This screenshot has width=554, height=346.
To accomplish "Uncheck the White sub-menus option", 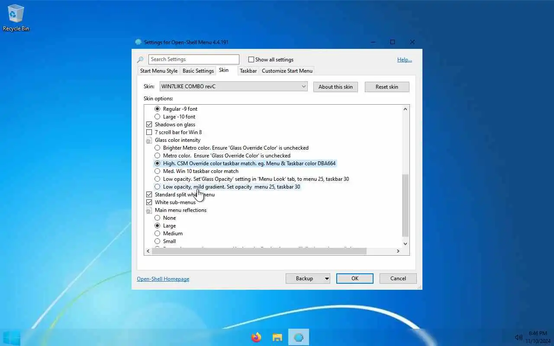I will click(x=149, y=202).
